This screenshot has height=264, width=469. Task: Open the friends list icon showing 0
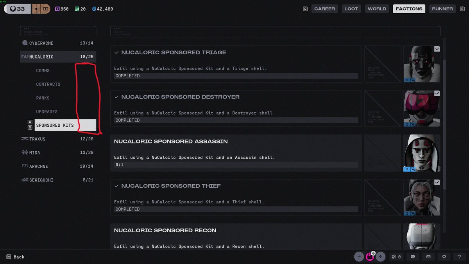pyautogui.click(x=396, y=257)
